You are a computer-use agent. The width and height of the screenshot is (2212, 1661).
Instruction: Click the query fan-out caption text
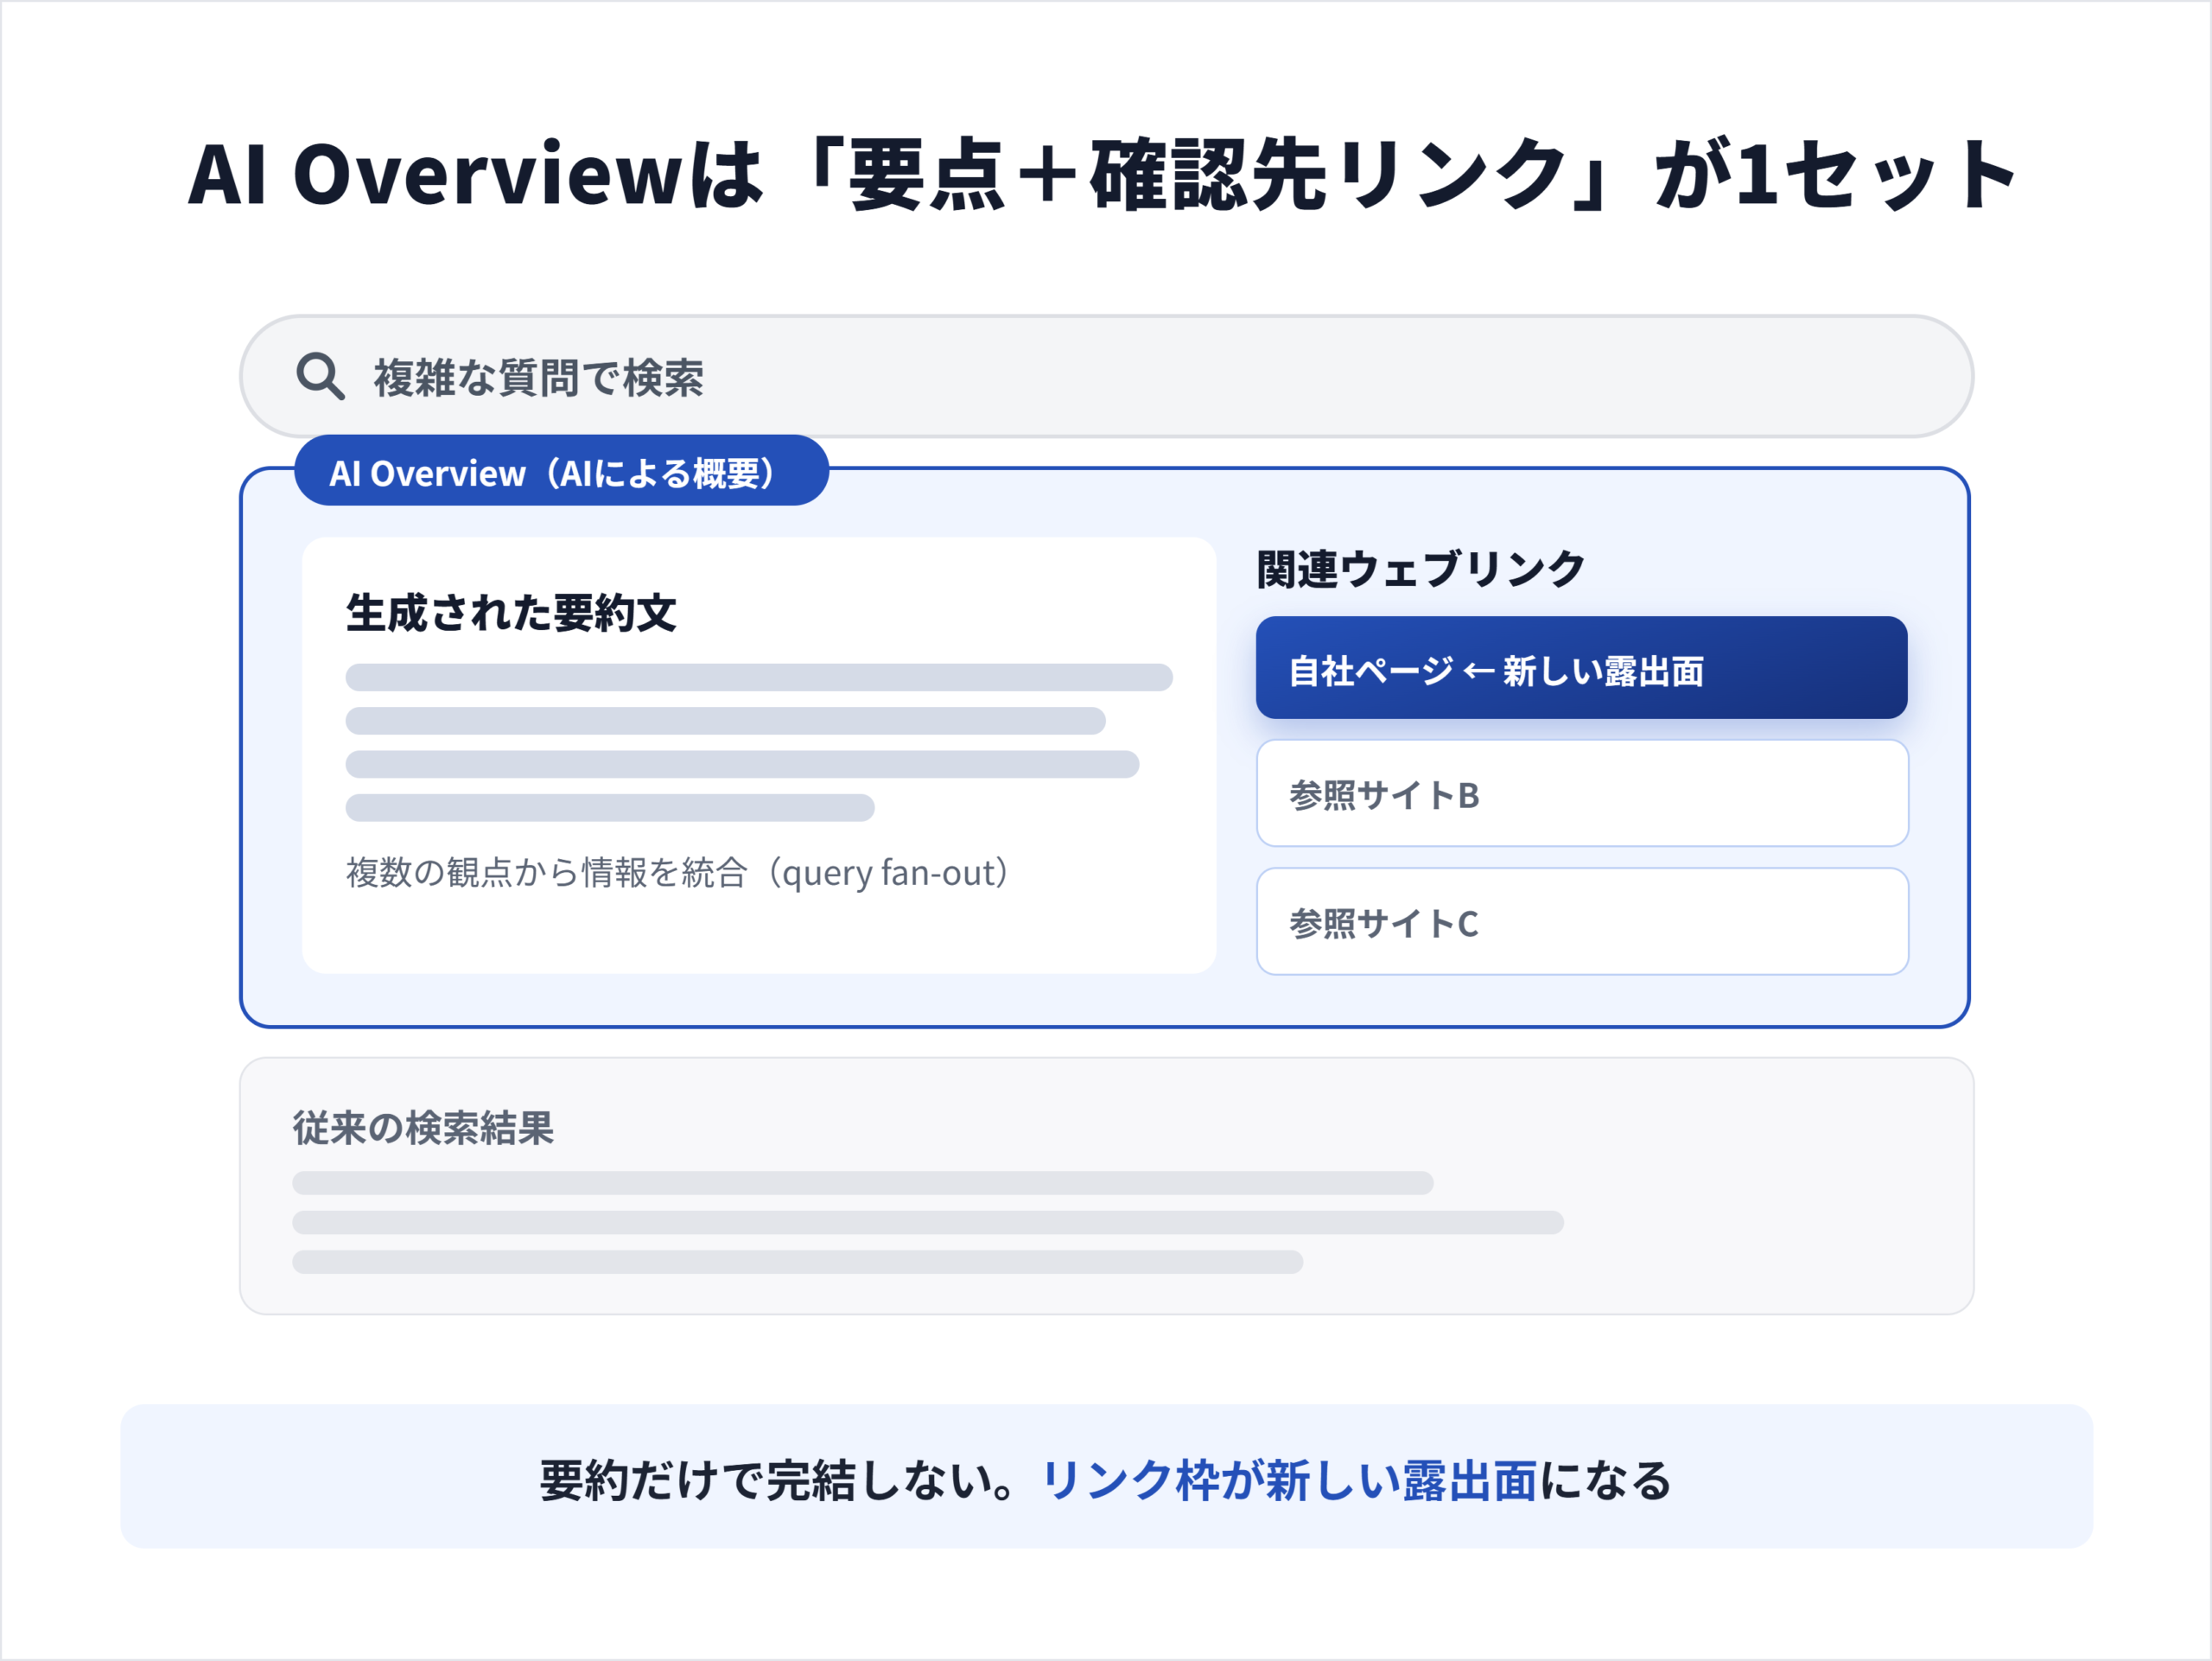point(677,873)
